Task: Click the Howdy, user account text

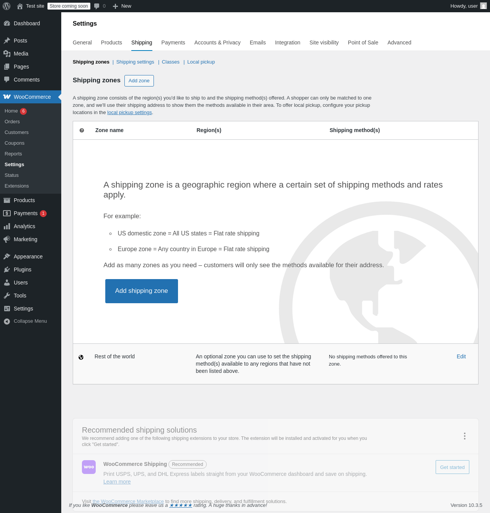Action: [464, 6]
